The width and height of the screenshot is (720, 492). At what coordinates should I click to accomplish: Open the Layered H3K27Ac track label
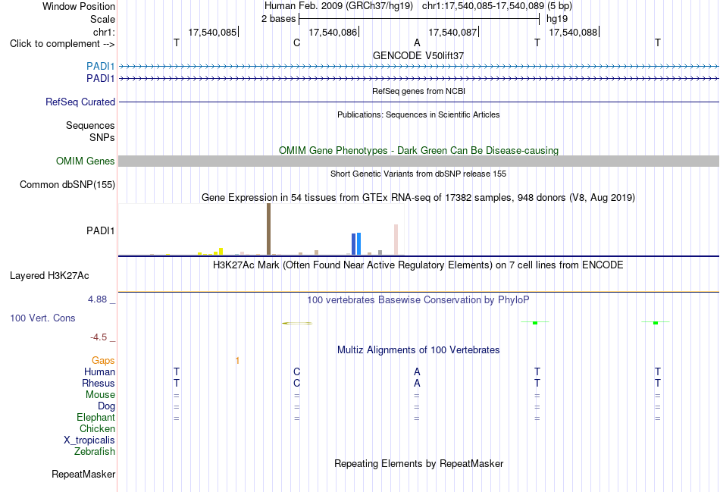pos(49,276)
